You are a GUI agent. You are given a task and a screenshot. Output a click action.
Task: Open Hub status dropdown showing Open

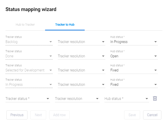point(134,56)
